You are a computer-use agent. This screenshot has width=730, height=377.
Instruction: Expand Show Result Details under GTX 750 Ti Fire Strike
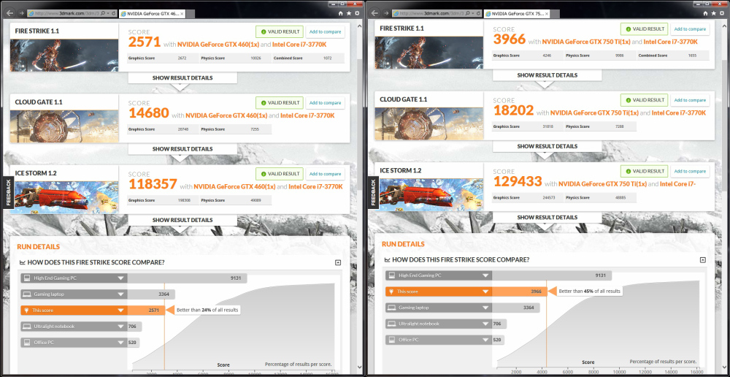(x=547, y=75)
